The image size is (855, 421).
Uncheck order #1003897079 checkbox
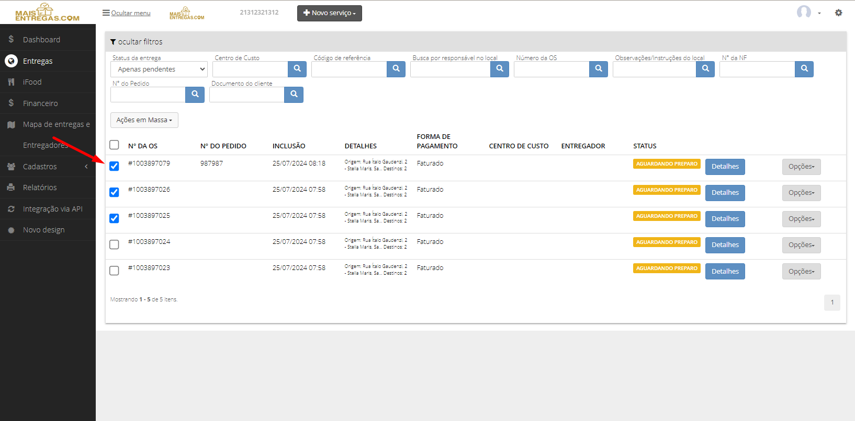click(114, 166)
